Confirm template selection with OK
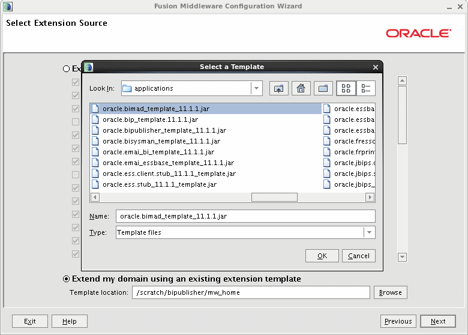The image size is (468, 335). 322,256
